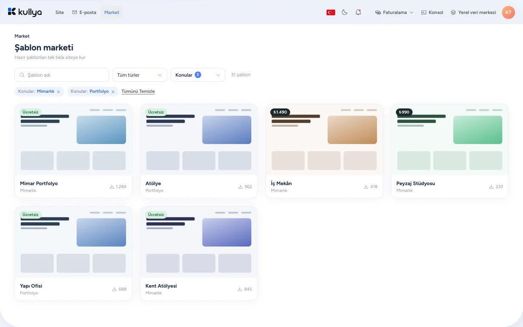Open the Kullya logo home link
Screen dimensions: 523x327
coord(25,12)
